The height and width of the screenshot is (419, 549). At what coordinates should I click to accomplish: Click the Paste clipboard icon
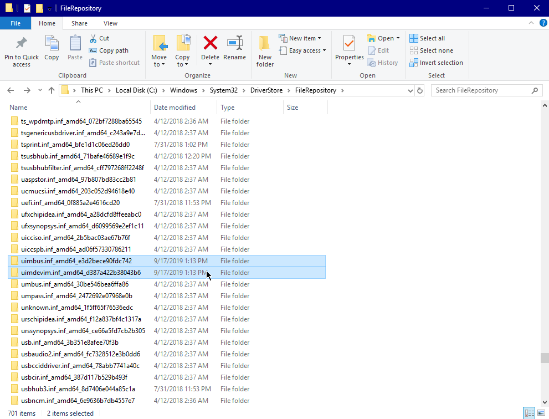click(75, 43)
